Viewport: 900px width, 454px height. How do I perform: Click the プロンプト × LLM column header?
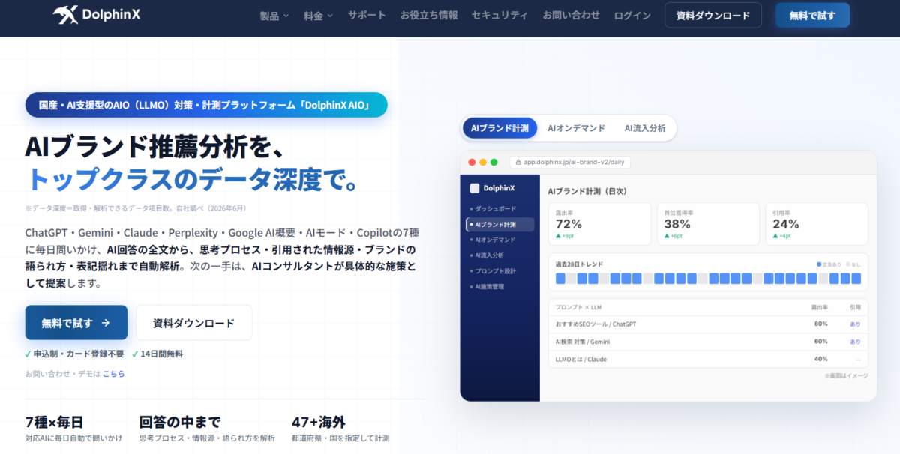point(577,307)
